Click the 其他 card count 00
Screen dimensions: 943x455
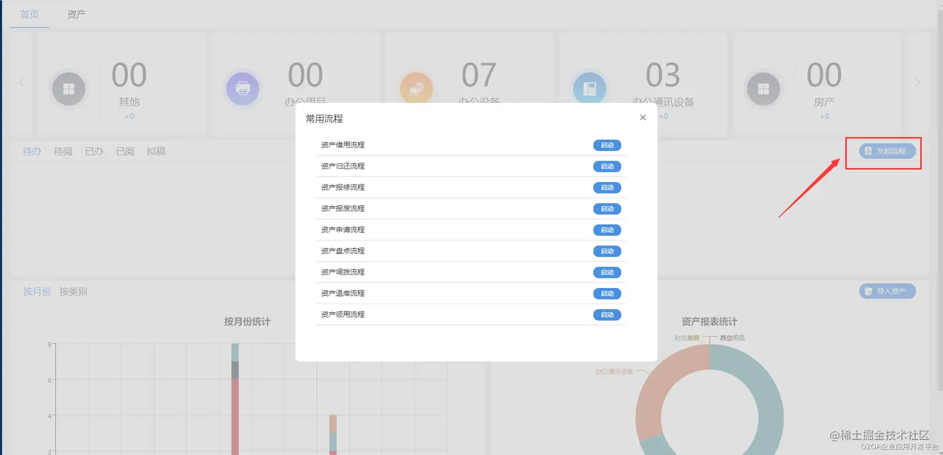[129, 76]
